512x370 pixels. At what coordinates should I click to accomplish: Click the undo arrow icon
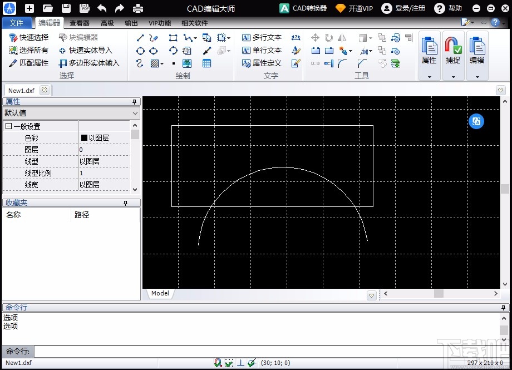102,8
